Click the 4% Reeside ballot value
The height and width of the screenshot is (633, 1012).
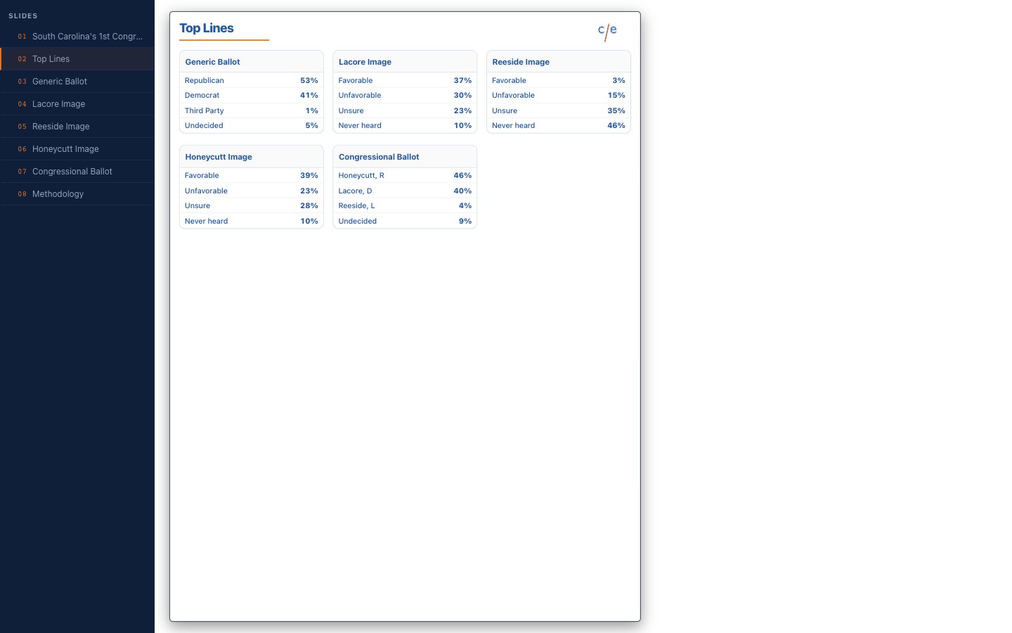[x=465, y=205]
